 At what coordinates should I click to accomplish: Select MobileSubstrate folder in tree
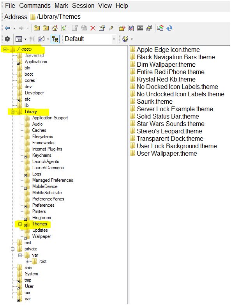tap(47, 193)
